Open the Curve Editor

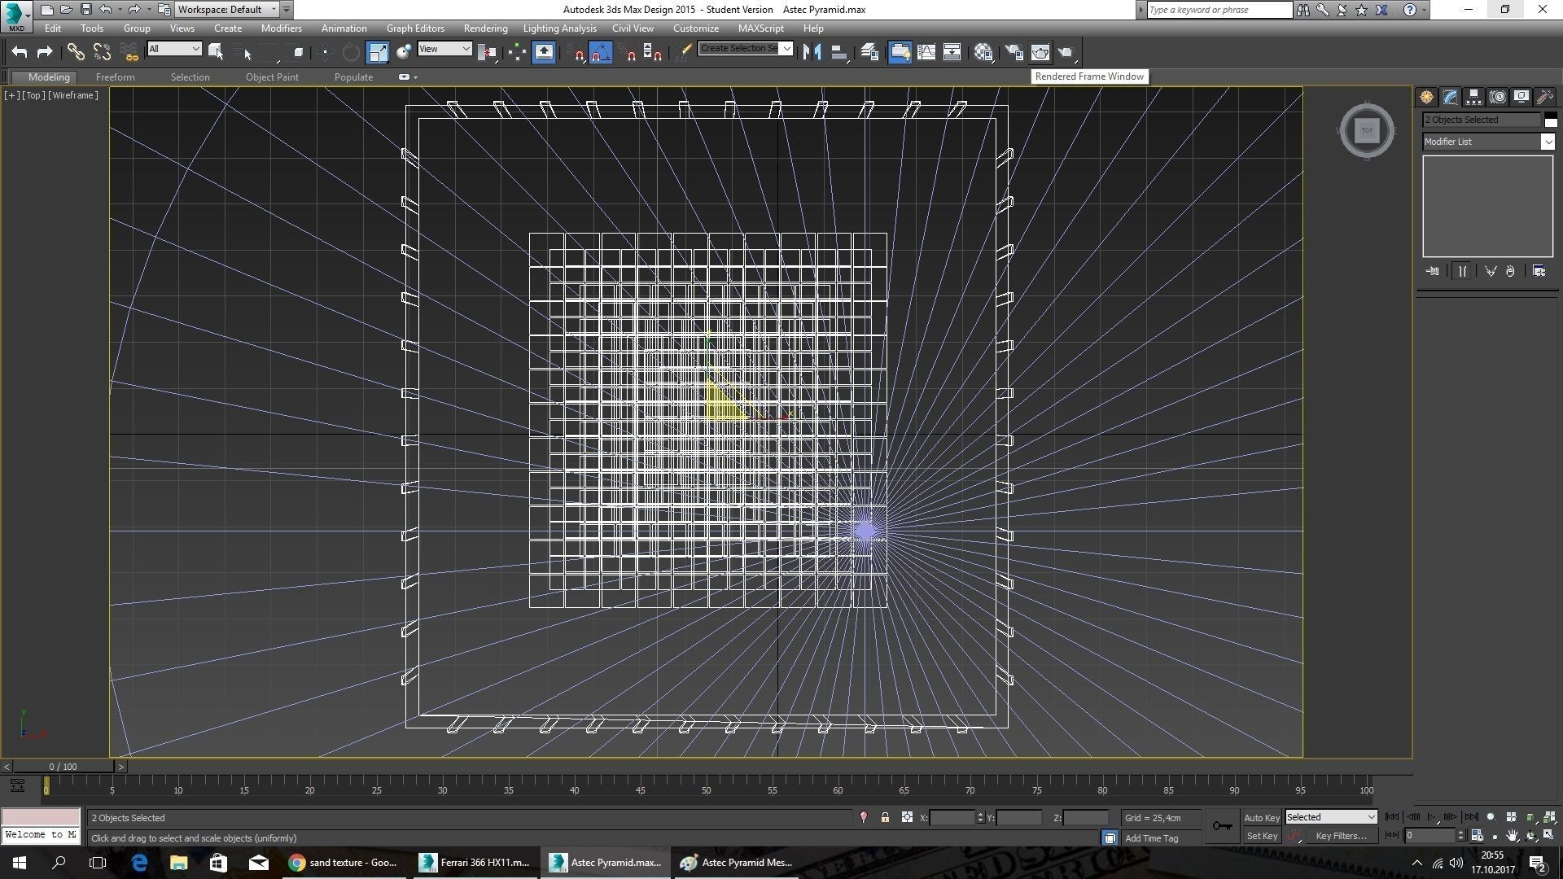pyautogui.click(x=926, y=52)
